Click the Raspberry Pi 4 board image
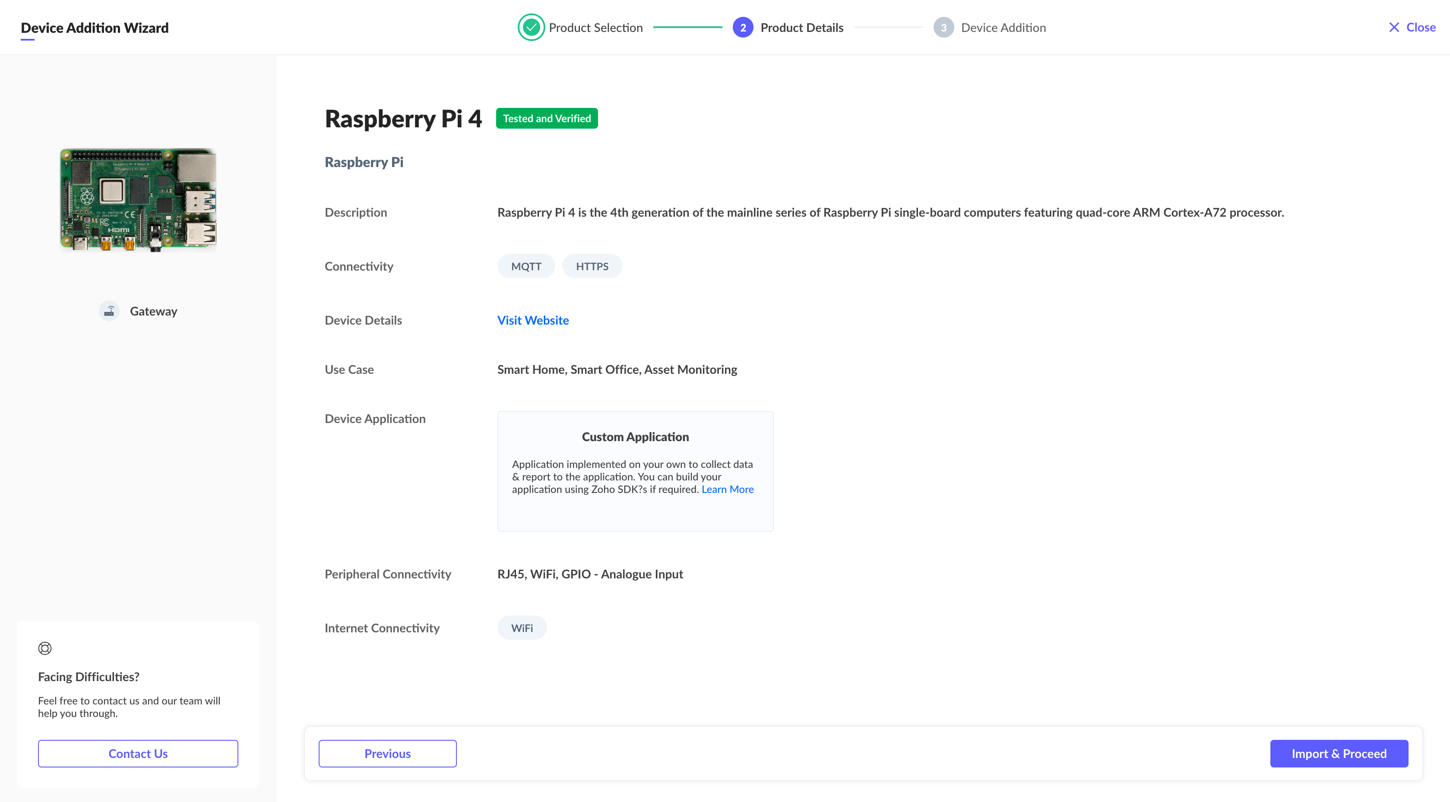 [139, 200]
